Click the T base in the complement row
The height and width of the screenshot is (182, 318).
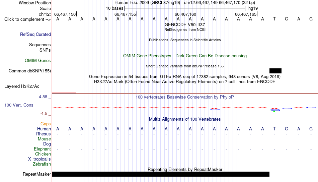tap(274, 19)
